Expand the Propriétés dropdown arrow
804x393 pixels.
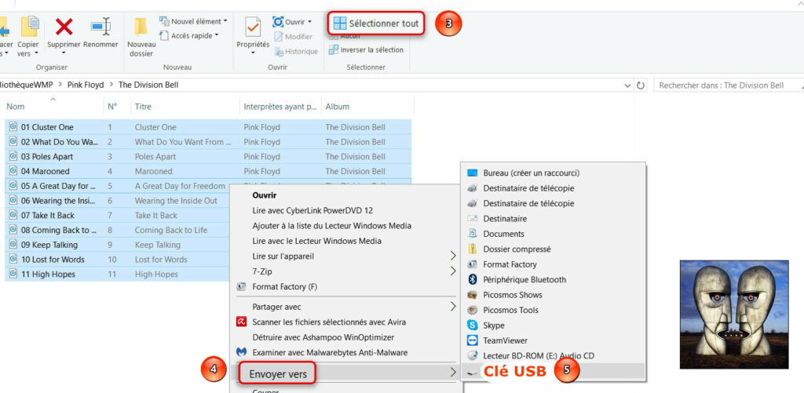(252, 53)
